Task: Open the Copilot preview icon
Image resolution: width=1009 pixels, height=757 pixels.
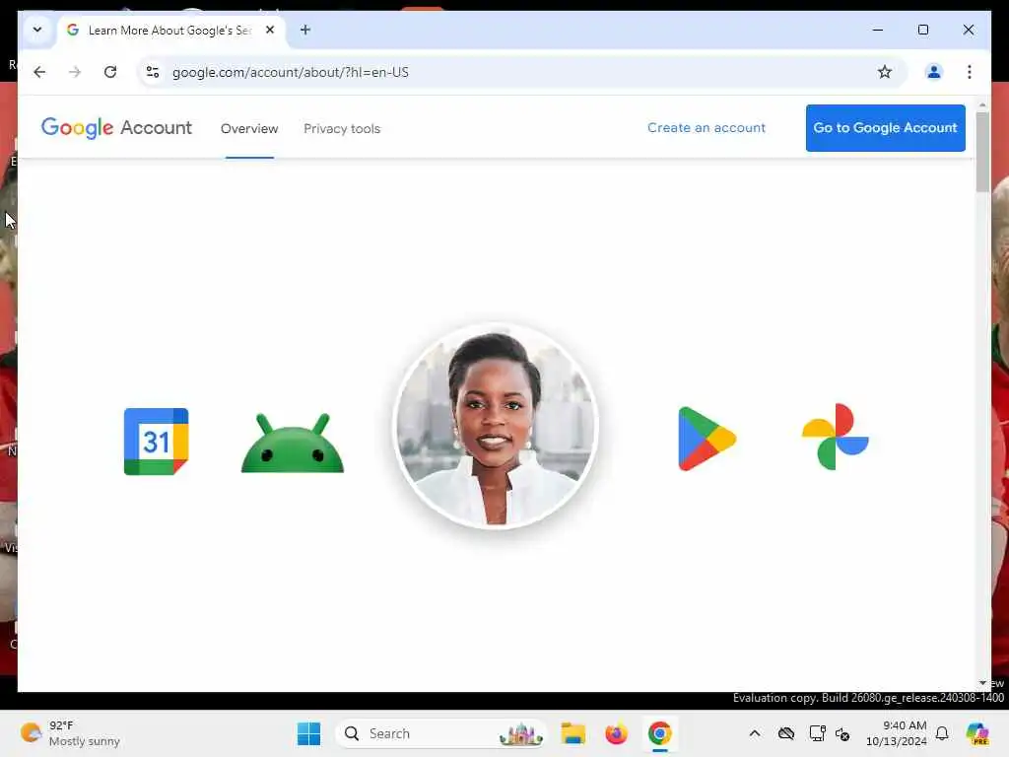Action: point(977,733)
